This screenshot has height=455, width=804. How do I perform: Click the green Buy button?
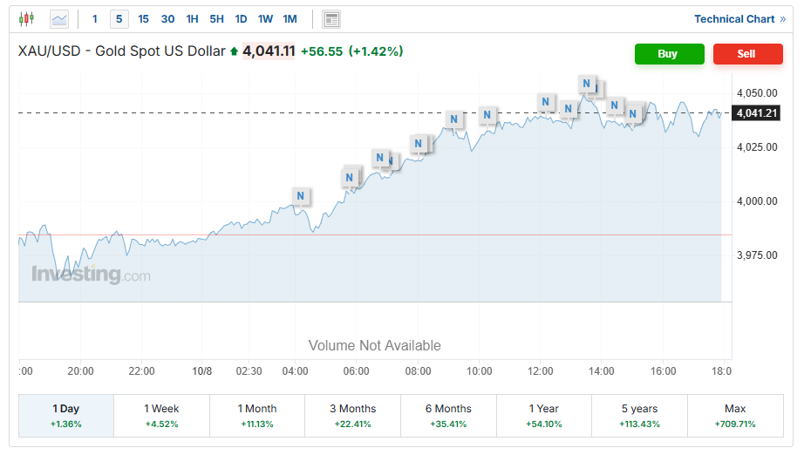pos(668,54)
